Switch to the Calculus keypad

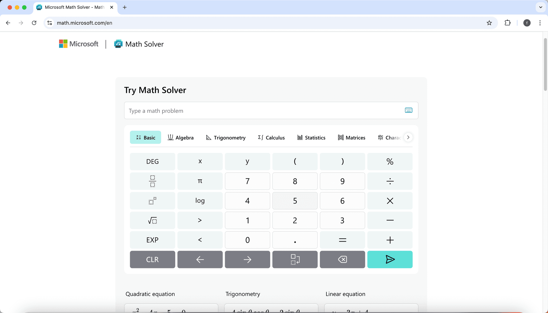point(271,137)
